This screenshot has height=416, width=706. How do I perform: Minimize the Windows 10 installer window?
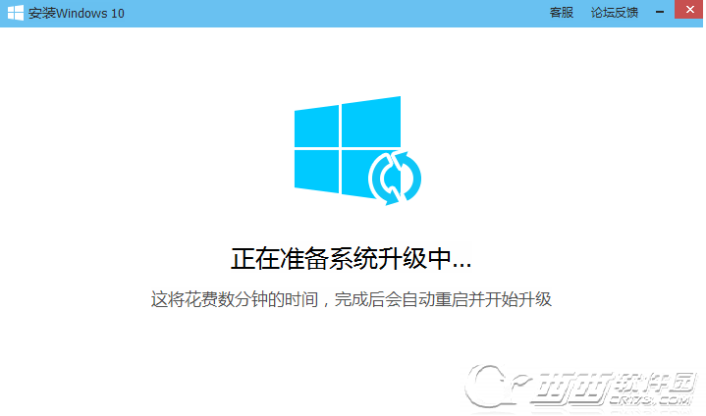(660, 12)
